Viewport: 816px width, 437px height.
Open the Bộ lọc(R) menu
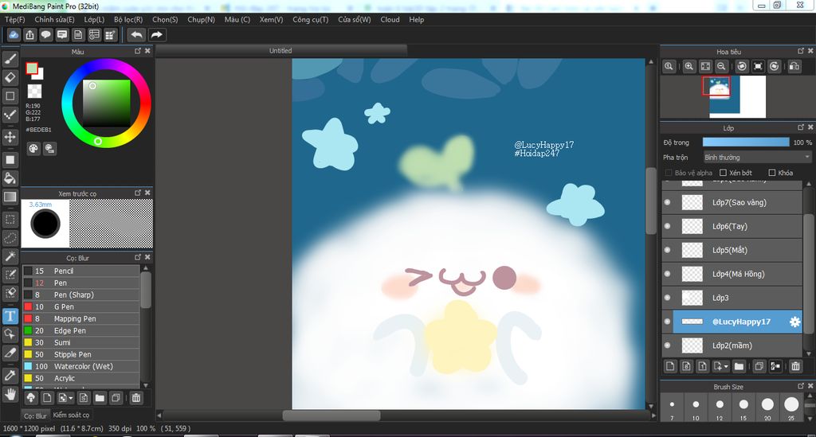click(128, 19)
